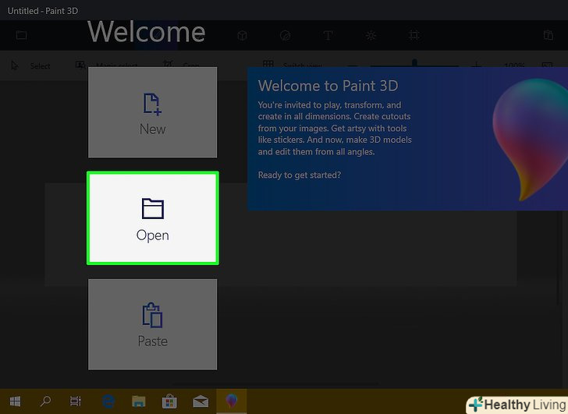The height and width of the screenshot is (414, 568).
Task: Click the top-bar Paste clipboard icon
Action: coord(548,35)
